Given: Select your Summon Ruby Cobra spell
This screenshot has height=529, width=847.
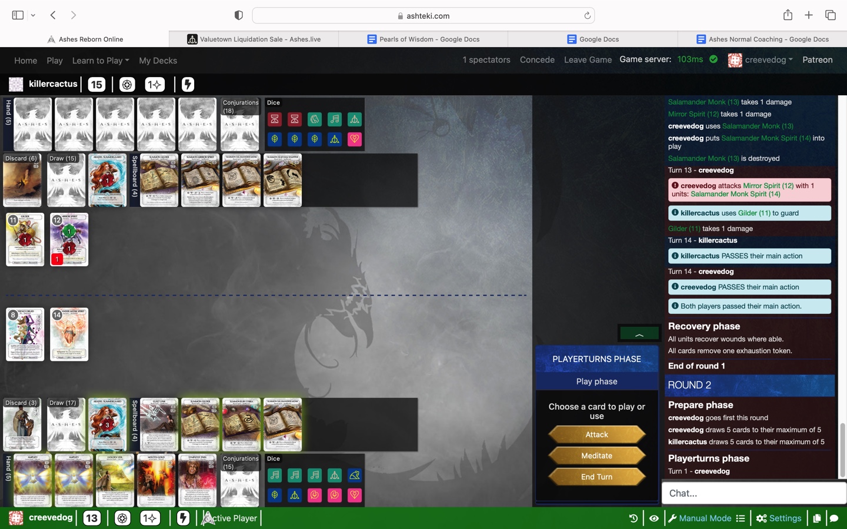Looking at the screenshot, I should pos(241,424).
